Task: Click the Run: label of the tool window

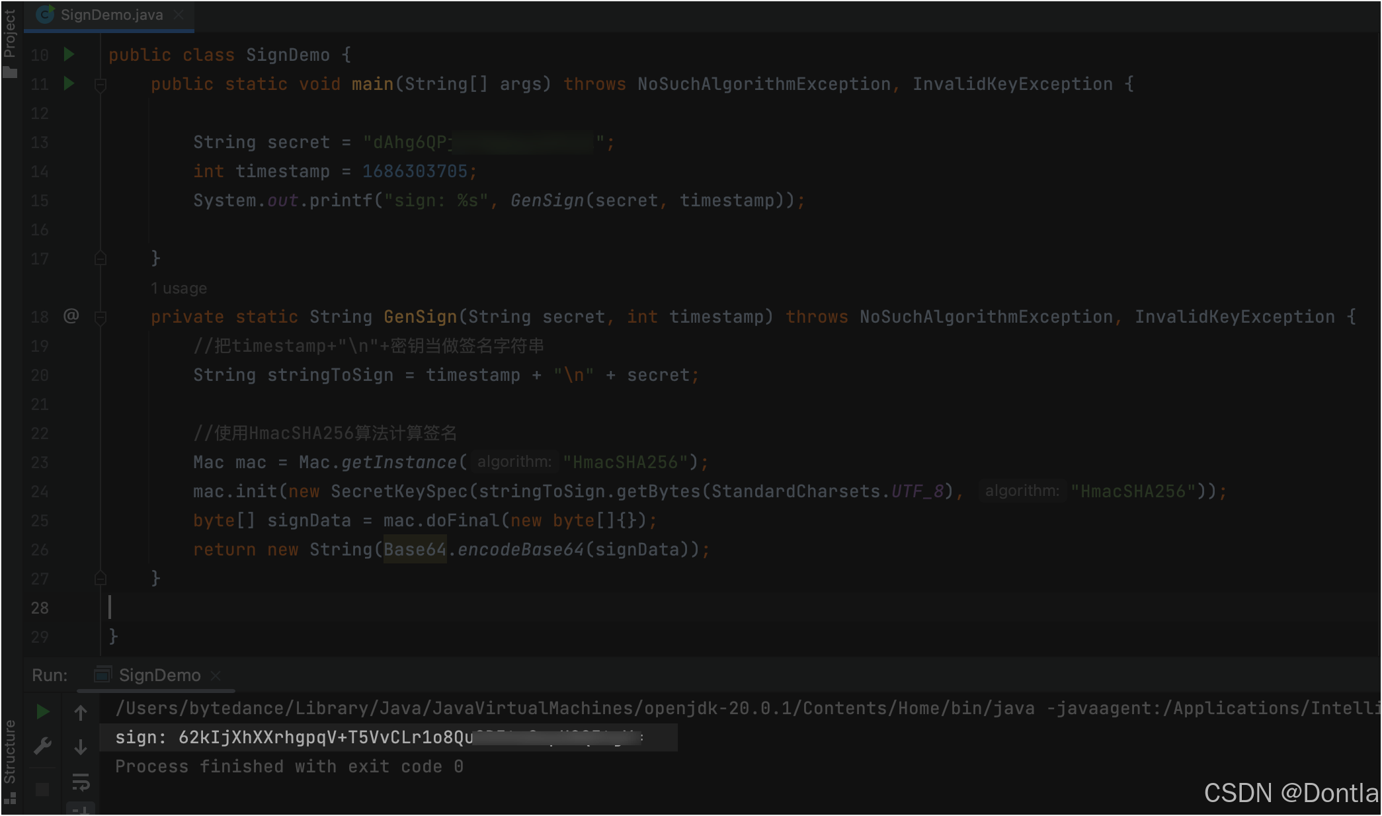Action: tap(50, 675)
